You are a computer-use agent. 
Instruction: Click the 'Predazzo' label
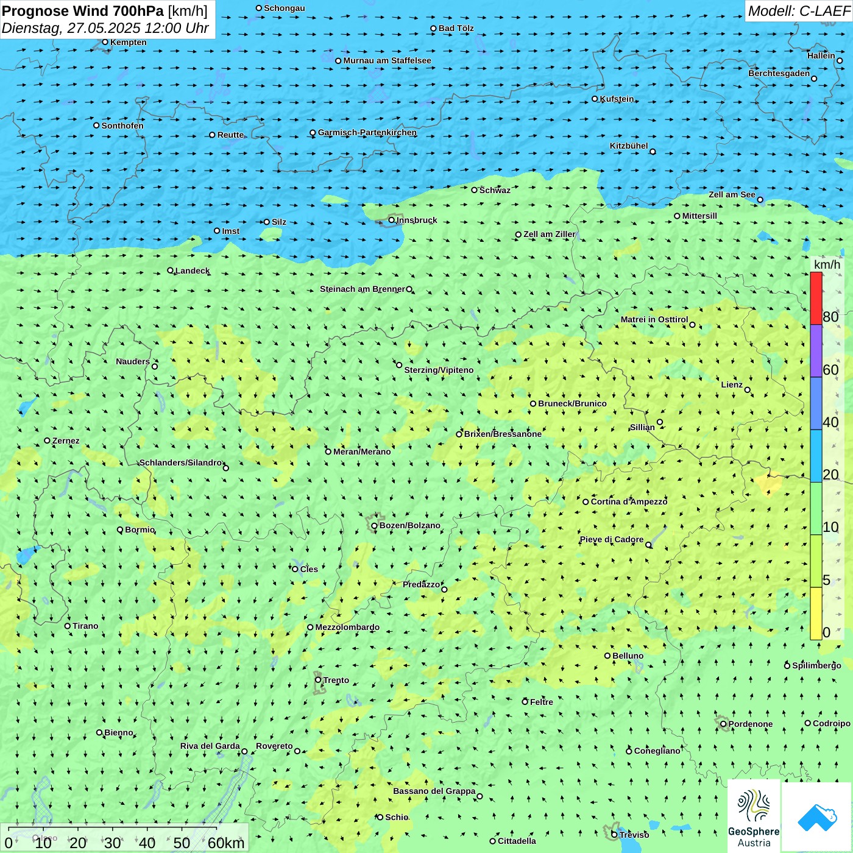pyautogui.click(x=421, y=584)
